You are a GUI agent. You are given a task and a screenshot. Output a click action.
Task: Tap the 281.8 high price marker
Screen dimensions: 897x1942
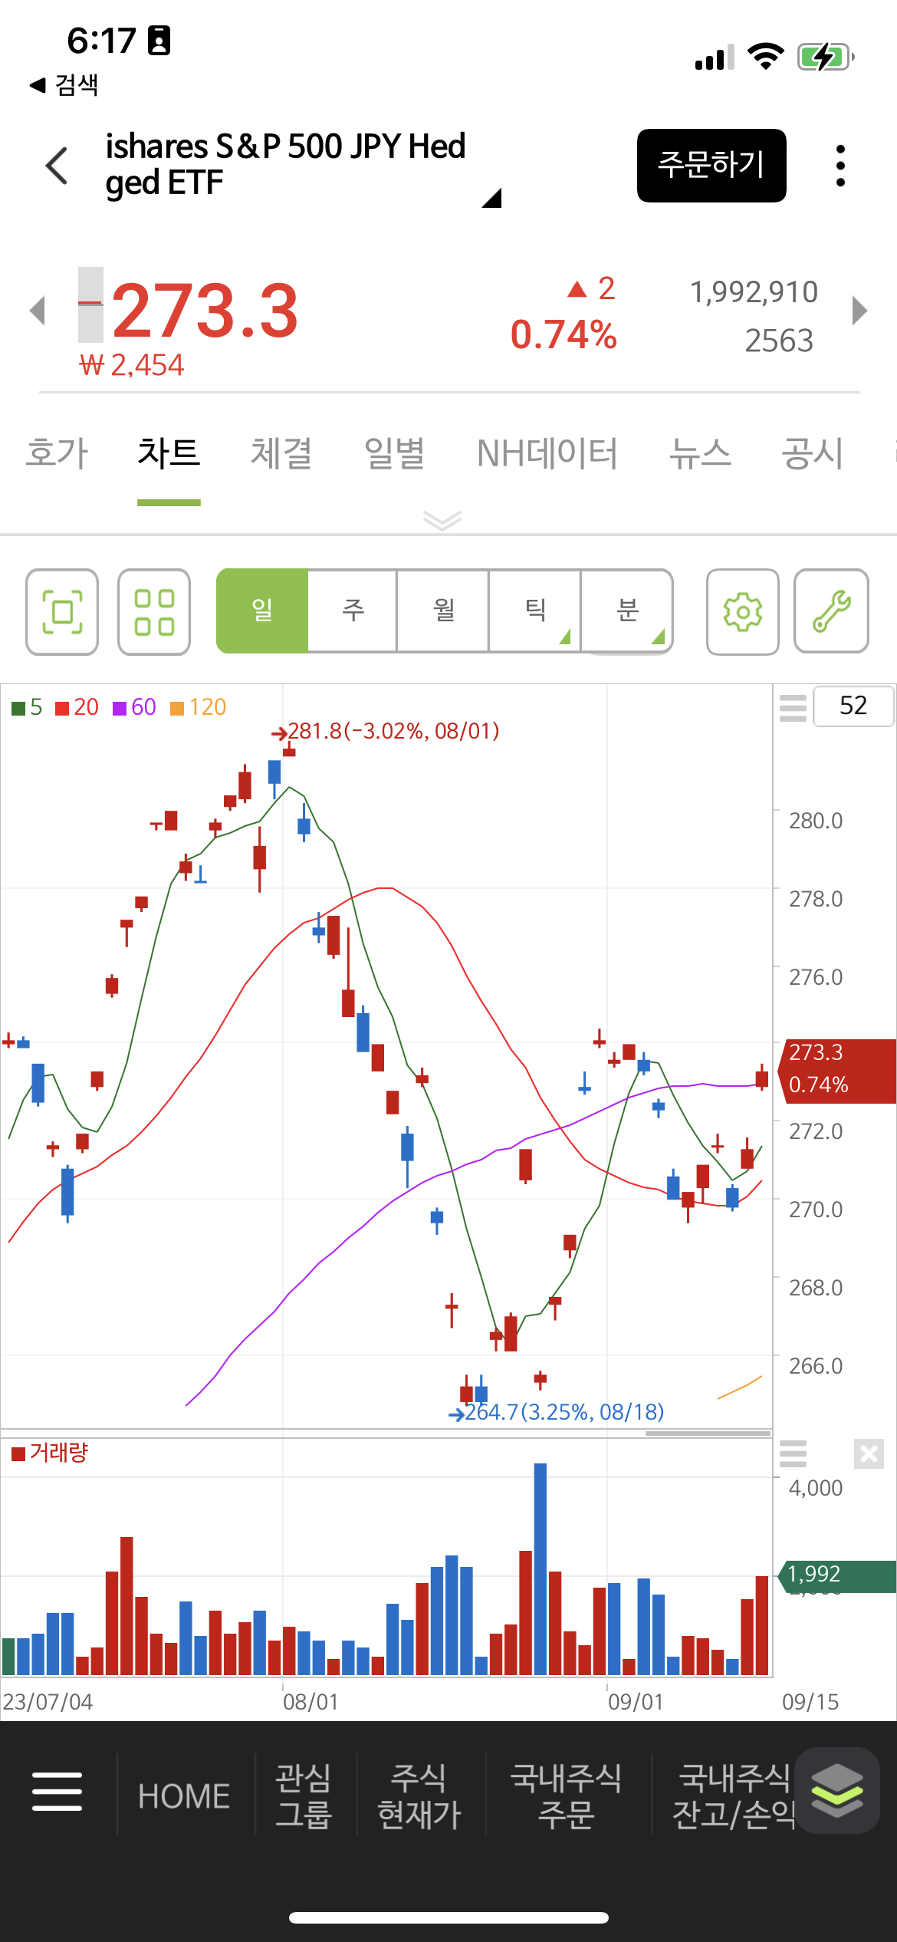[x=386, y=731]
